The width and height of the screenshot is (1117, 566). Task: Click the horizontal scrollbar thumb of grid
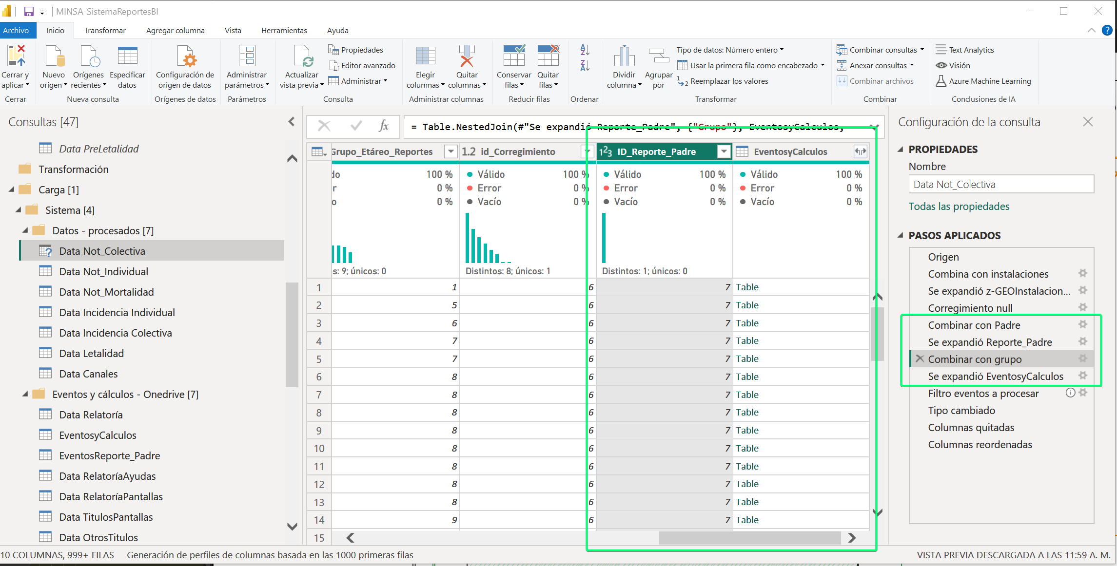[750, 538]
